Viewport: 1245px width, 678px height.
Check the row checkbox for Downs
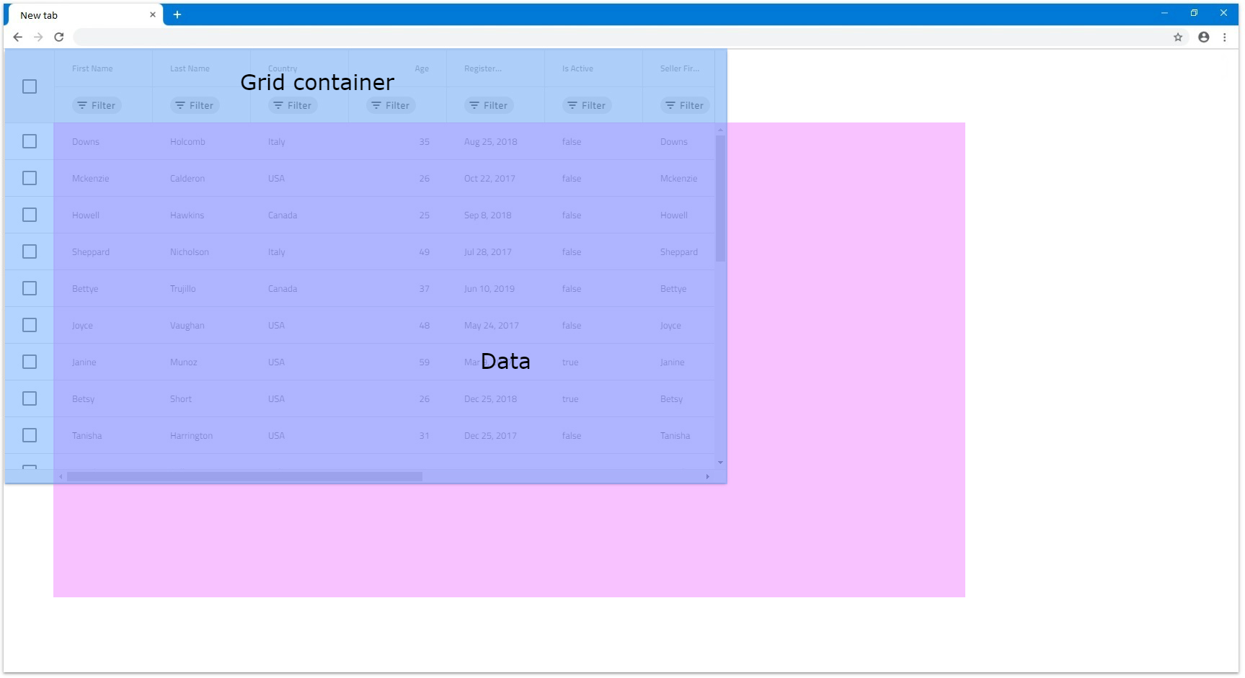pyautogui.click(x=30, y=142)
